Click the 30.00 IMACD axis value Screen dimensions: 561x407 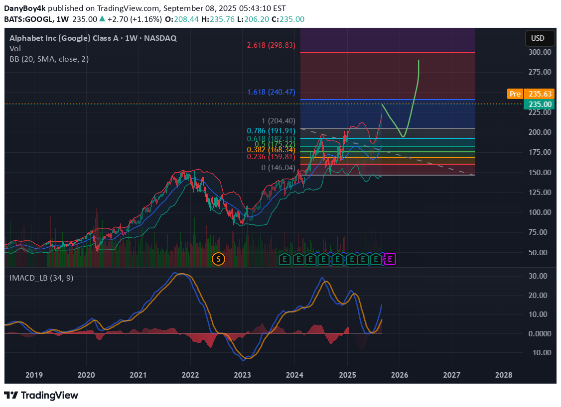[538, 276]
